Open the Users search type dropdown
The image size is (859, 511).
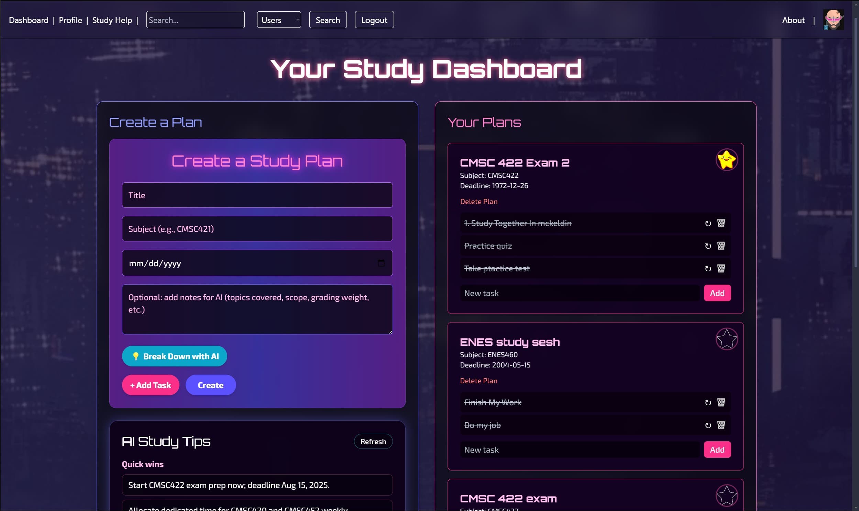click(279, 20)
